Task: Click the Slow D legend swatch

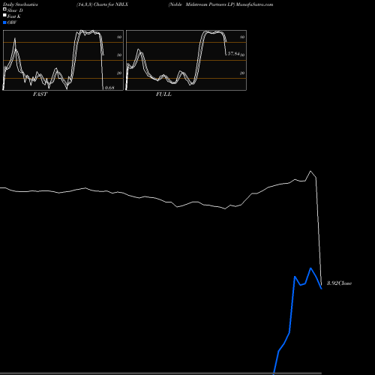Action: click(4, 9)
